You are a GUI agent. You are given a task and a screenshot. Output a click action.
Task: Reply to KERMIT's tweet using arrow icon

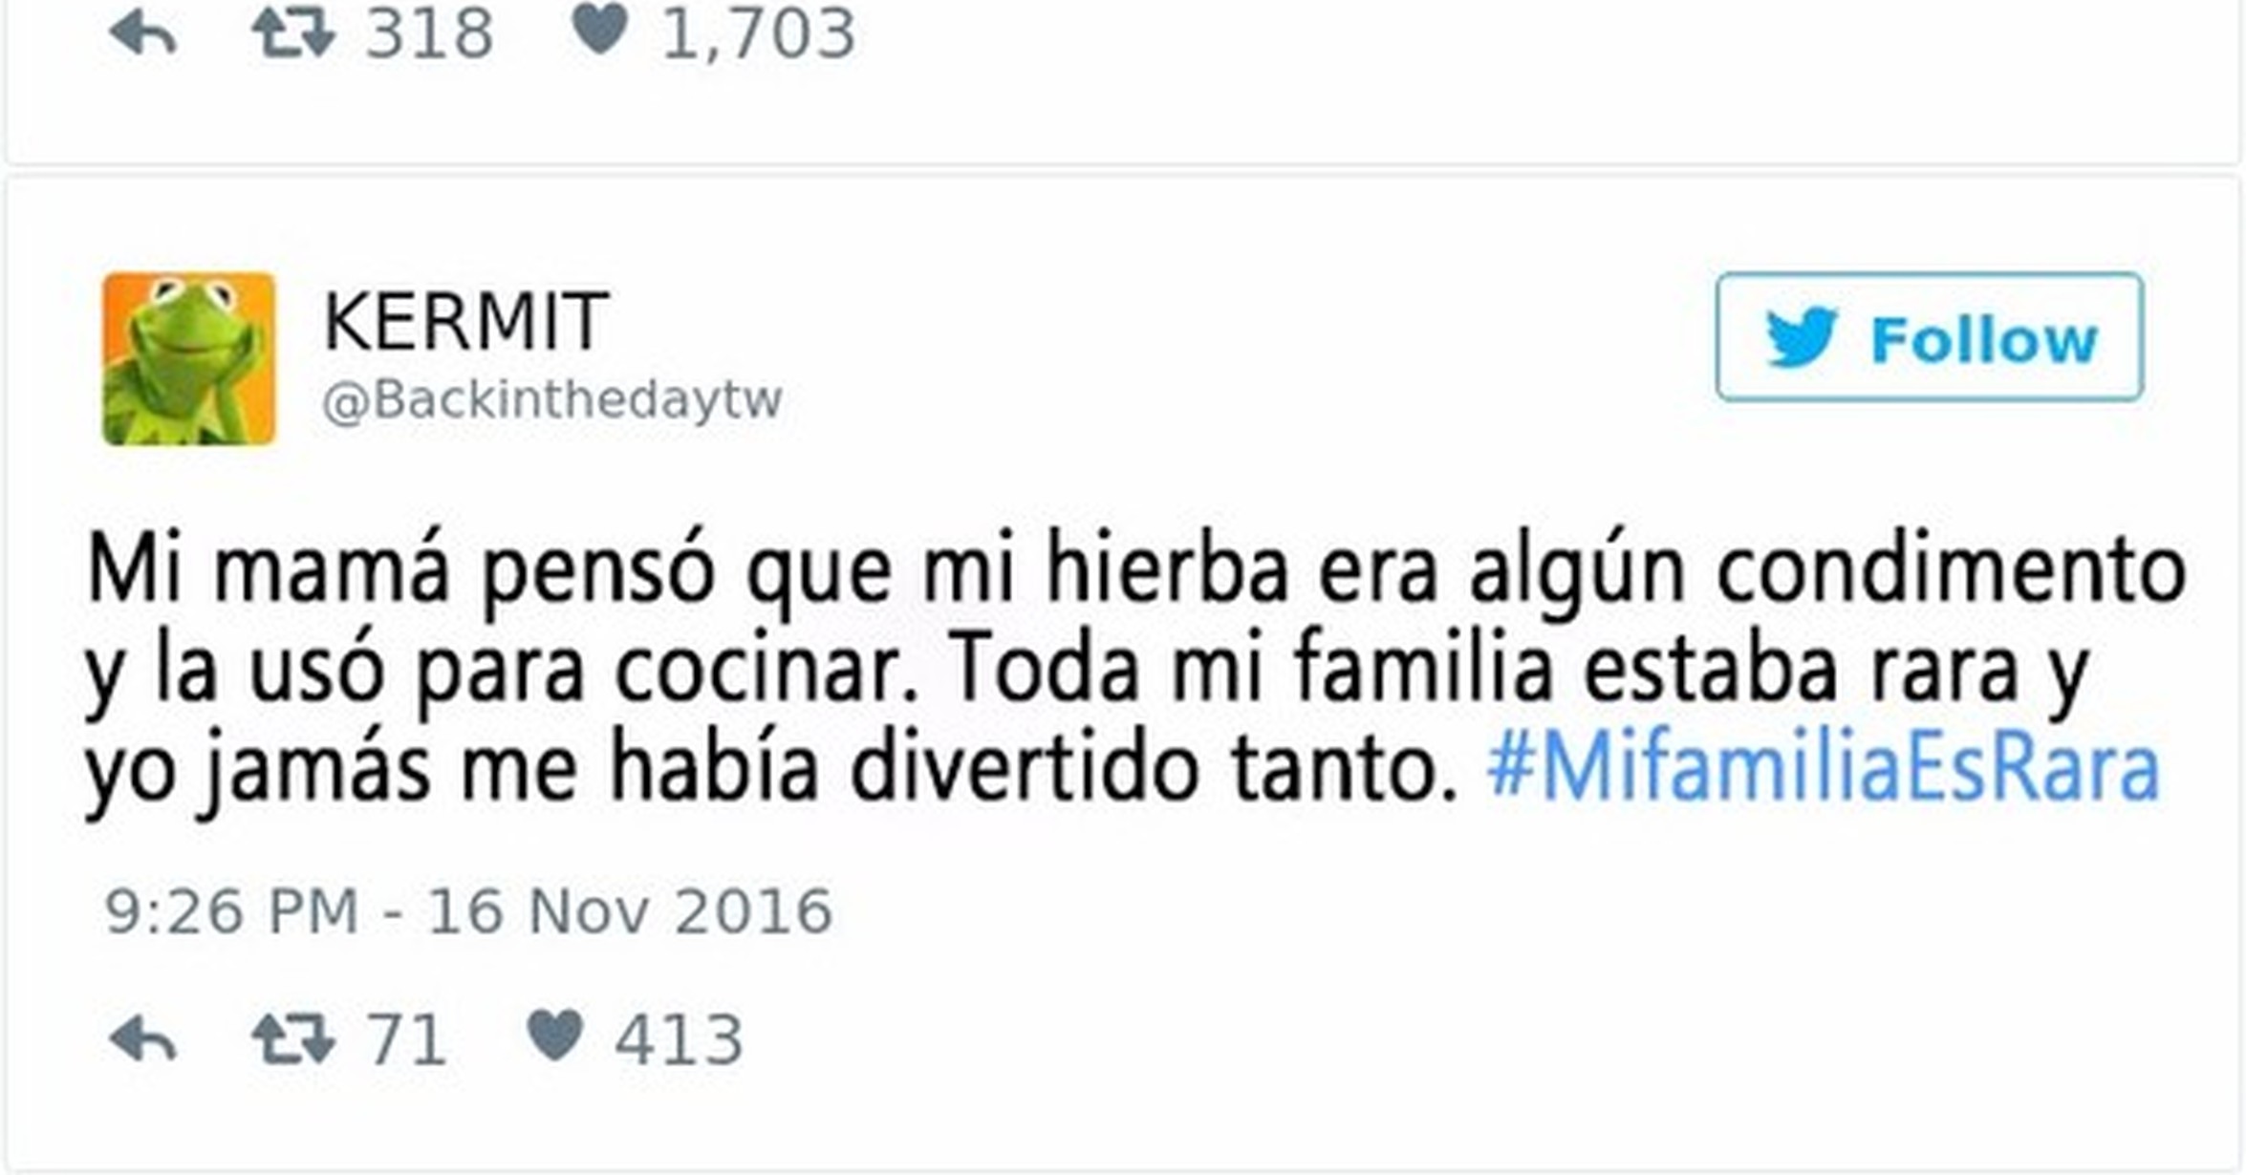point(143,1038)
